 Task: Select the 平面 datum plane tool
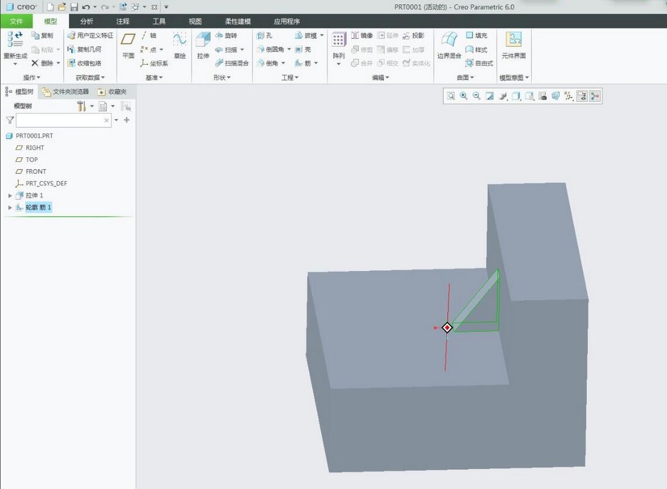128,45
